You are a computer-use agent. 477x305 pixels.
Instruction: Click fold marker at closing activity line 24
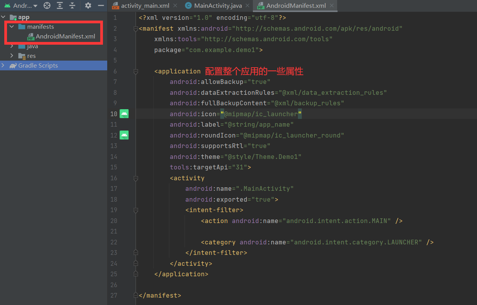136,263
